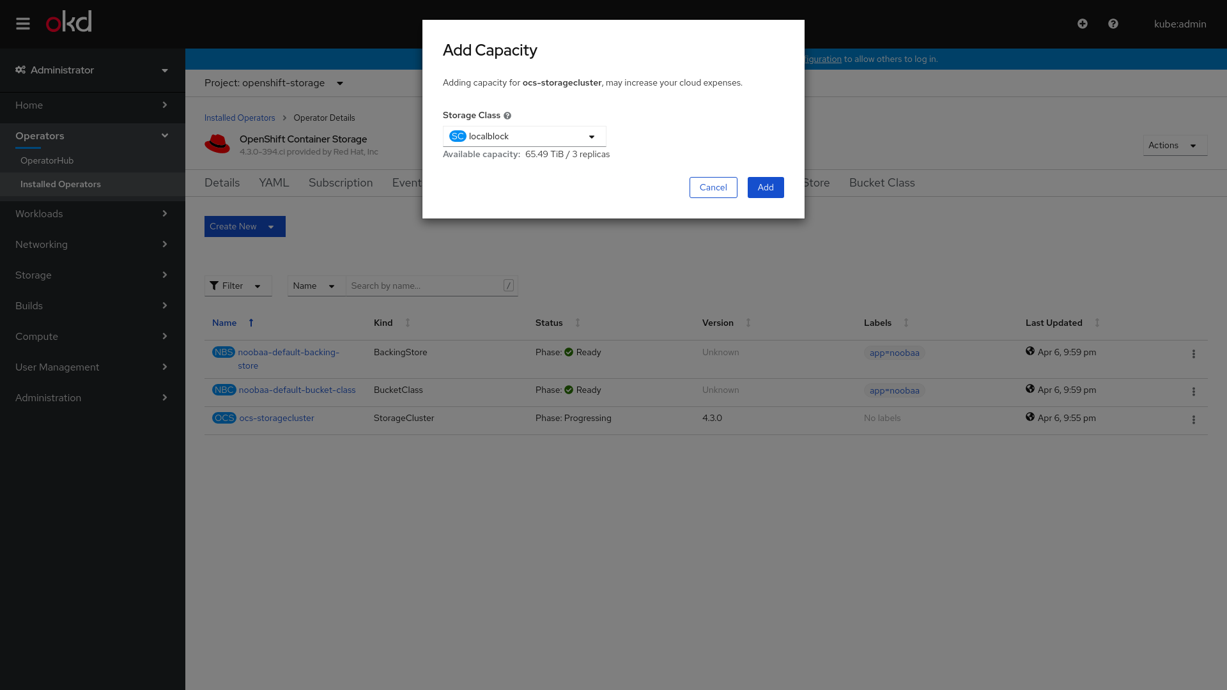
Task: Click the okd logo
Action: tap(69, 22)
